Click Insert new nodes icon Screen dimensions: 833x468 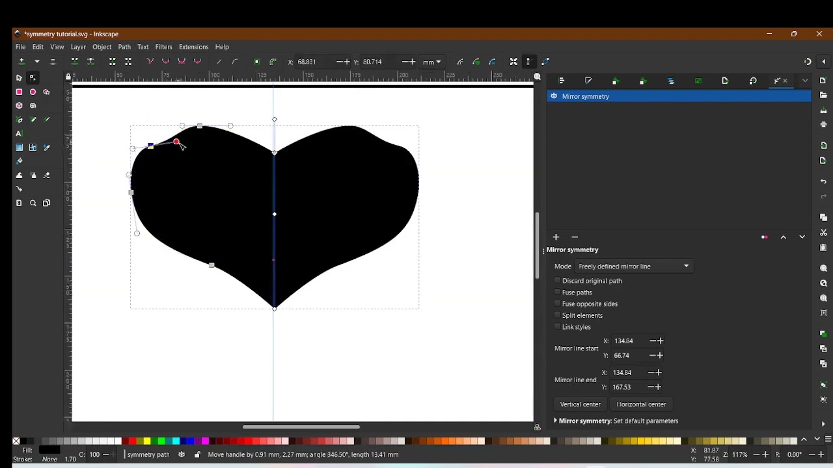coord(21,62)
